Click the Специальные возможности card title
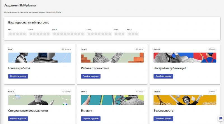Viewport: 224px width, 124px height. (28, 111)
